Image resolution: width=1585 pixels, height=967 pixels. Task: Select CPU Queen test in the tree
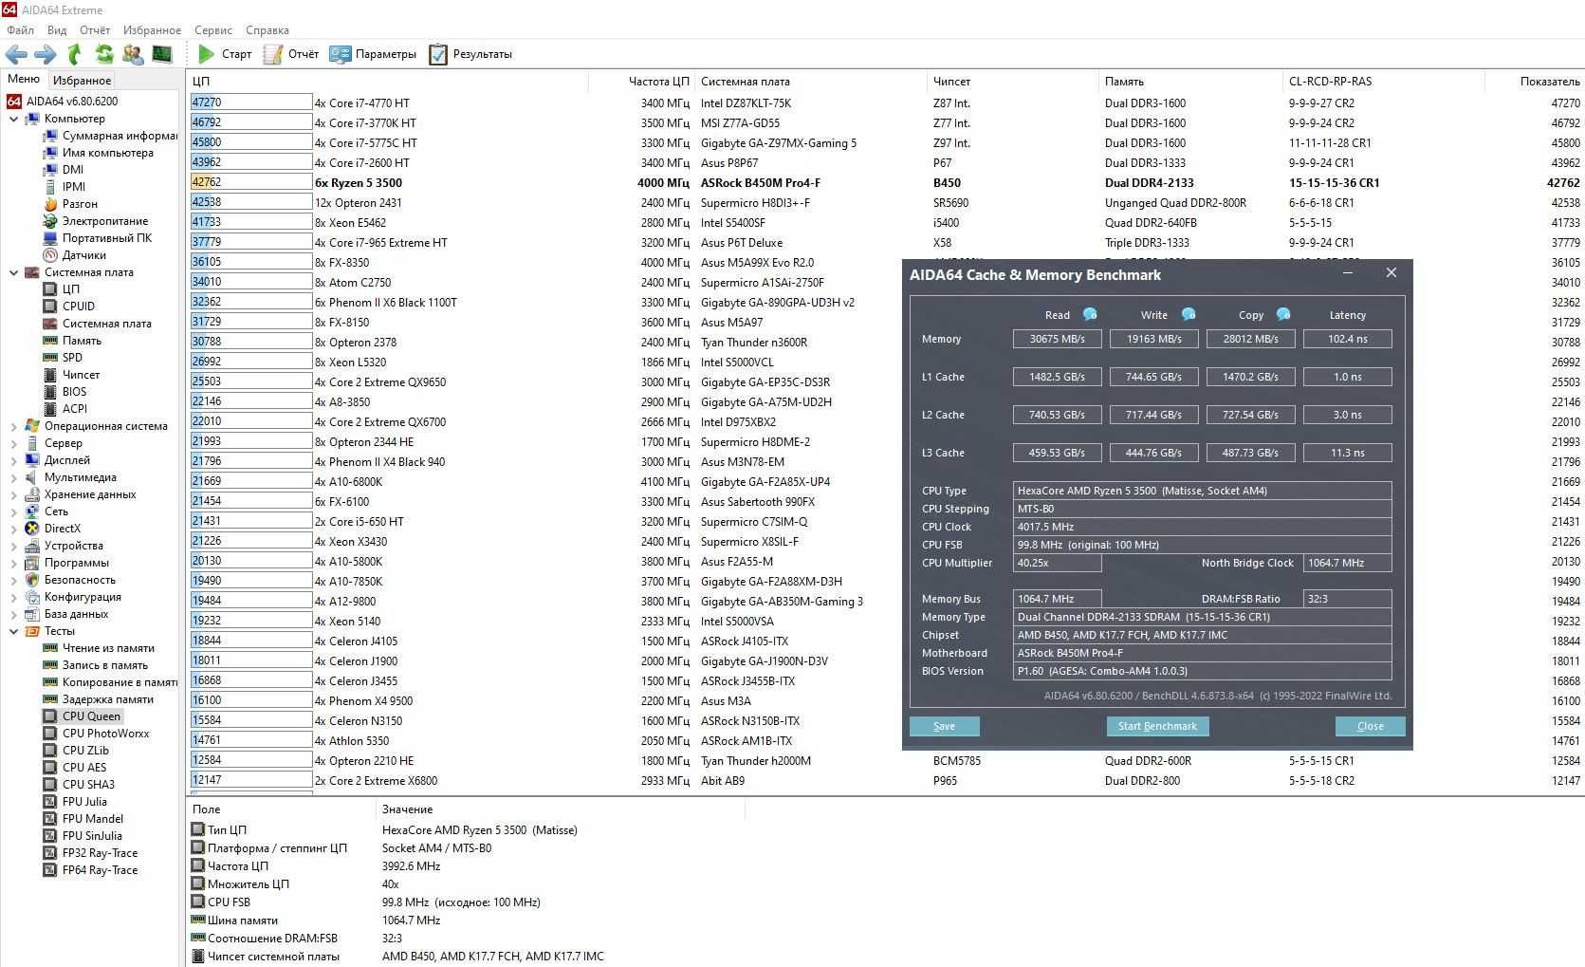[x=83, y=716]
